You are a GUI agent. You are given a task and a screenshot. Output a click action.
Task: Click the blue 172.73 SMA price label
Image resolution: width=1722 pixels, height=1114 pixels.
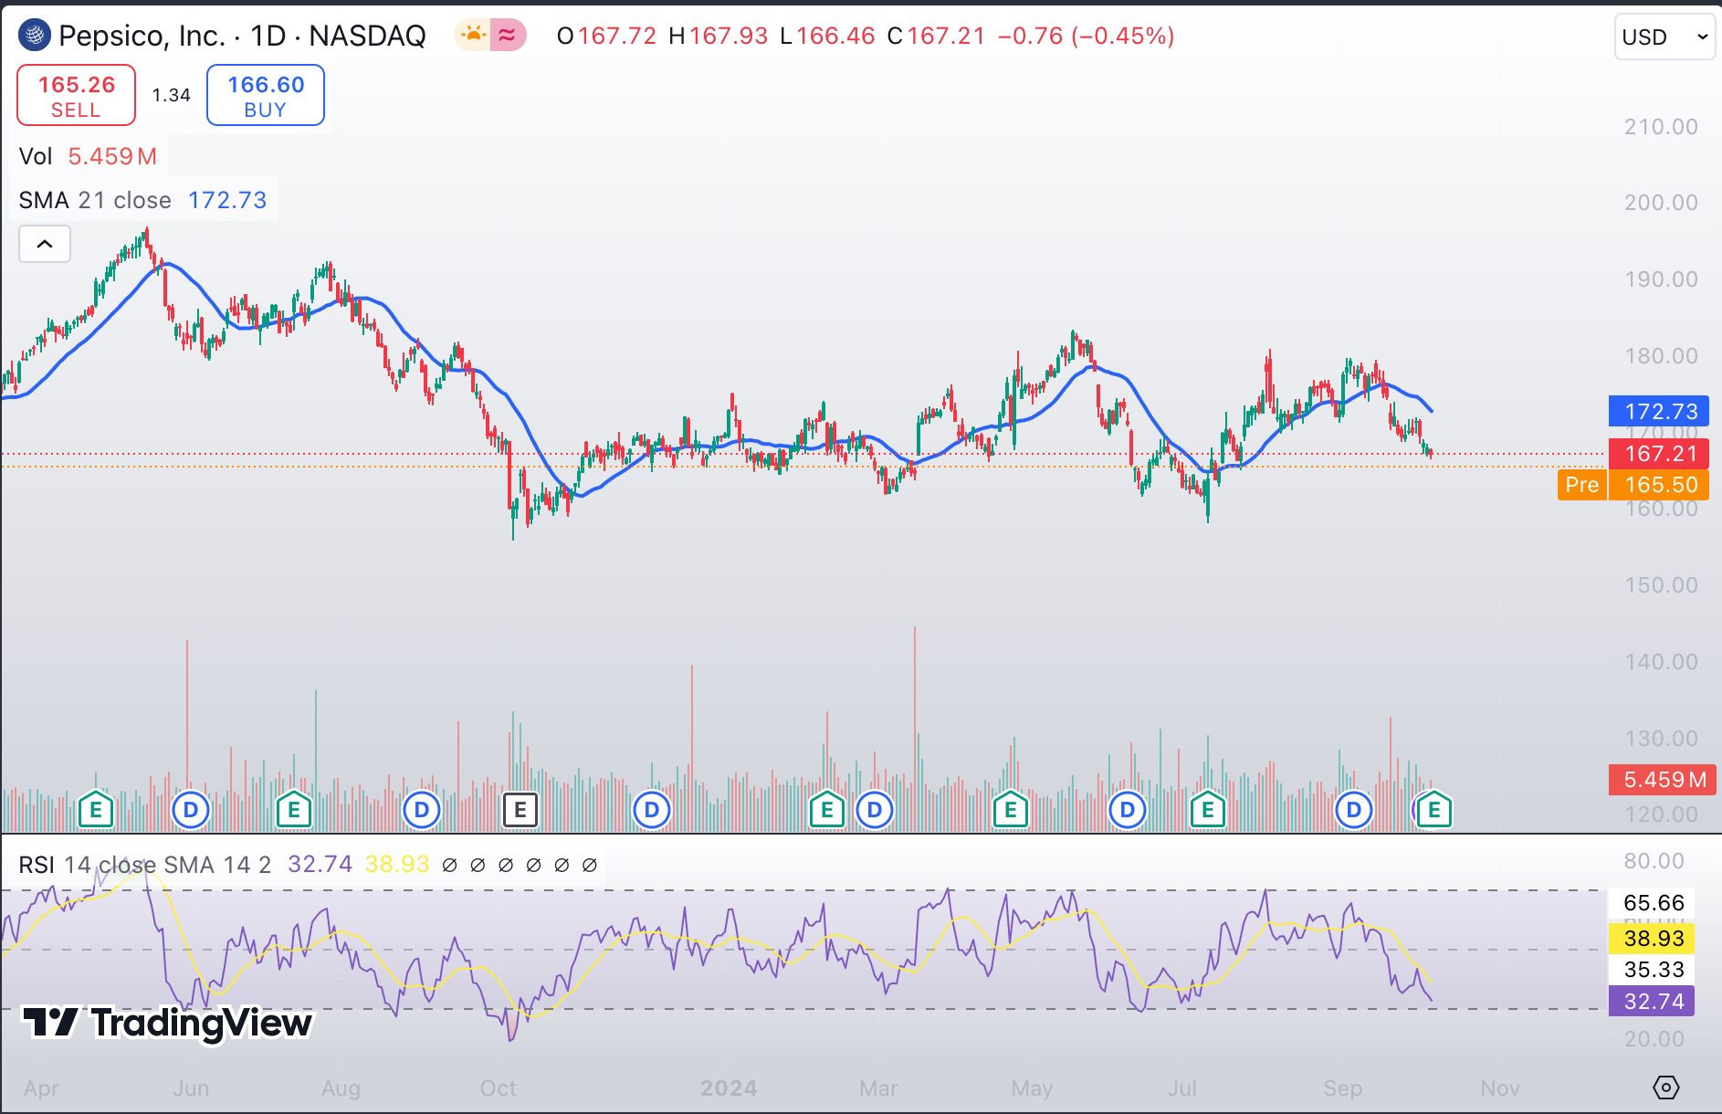point(1659,411)
